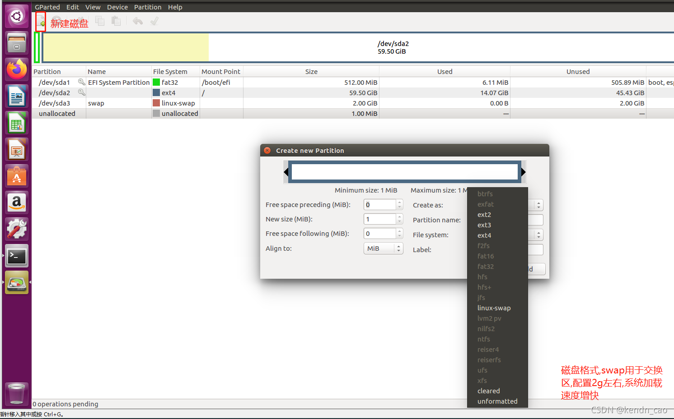This screenshot has width=674, height=419.
Task: Open LibreOffice Calc from the dock
Action: pos(17,123)
